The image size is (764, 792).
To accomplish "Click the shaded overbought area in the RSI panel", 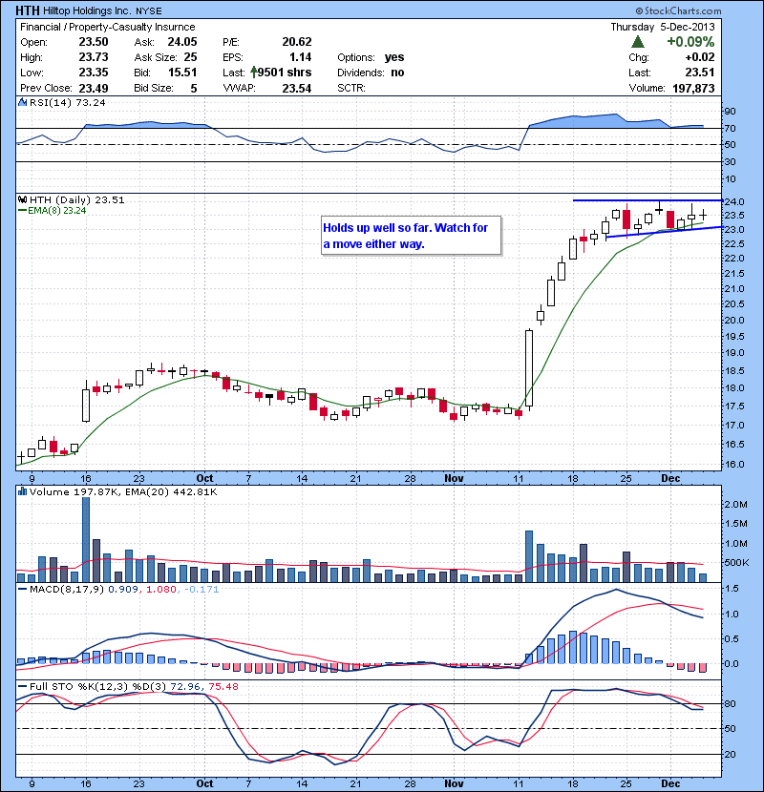I will pos(597,122).
